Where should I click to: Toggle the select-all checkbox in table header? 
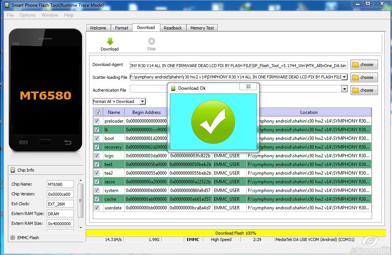click(x=98, y=112)
